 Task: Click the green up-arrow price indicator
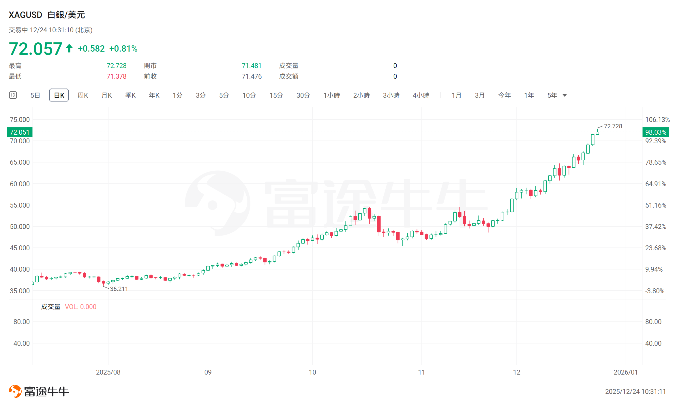(69, 48)
